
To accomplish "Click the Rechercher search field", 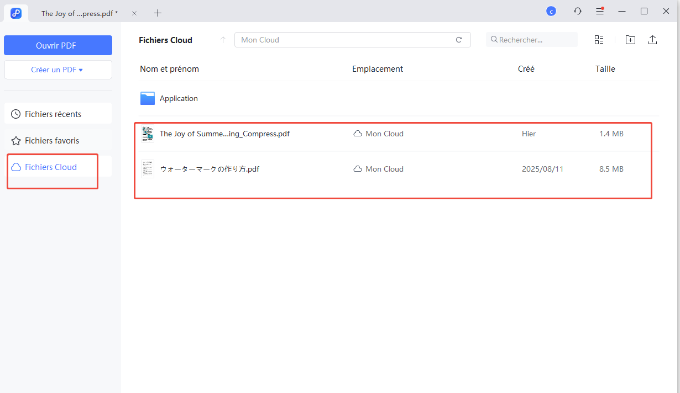I will point(531,39).
